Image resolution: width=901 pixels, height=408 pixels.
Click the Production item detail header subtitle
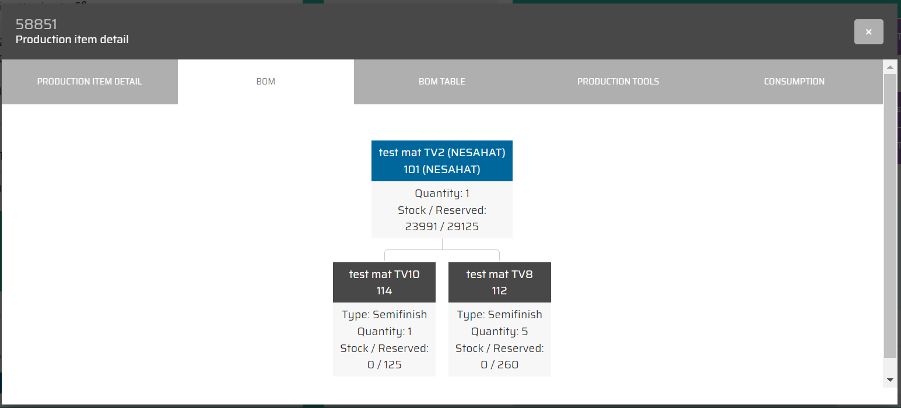pyautogui.click(x=72, y=40)
